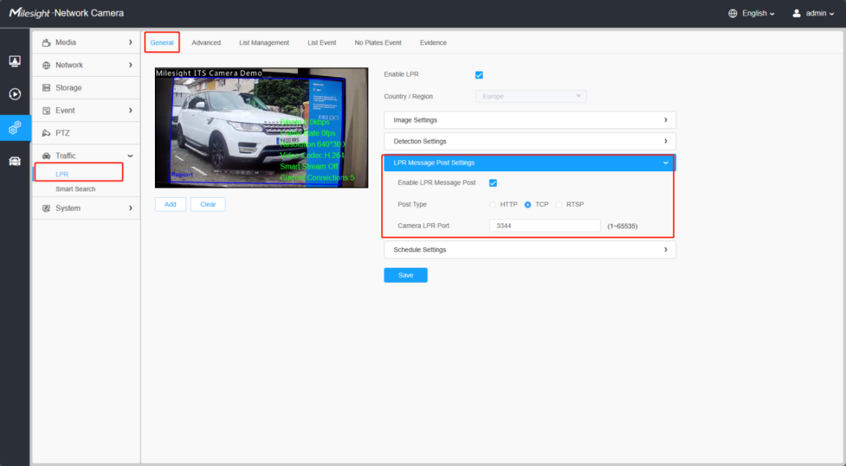Open the Evidence tab
846x466 pixels.
tap(433, 42)
